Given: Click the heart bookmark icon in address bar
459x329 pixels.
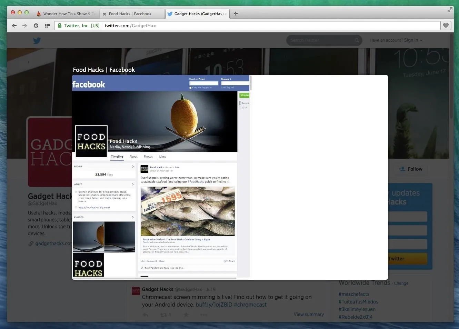Looking at the screenshot, I should click(x=446, y=26).
